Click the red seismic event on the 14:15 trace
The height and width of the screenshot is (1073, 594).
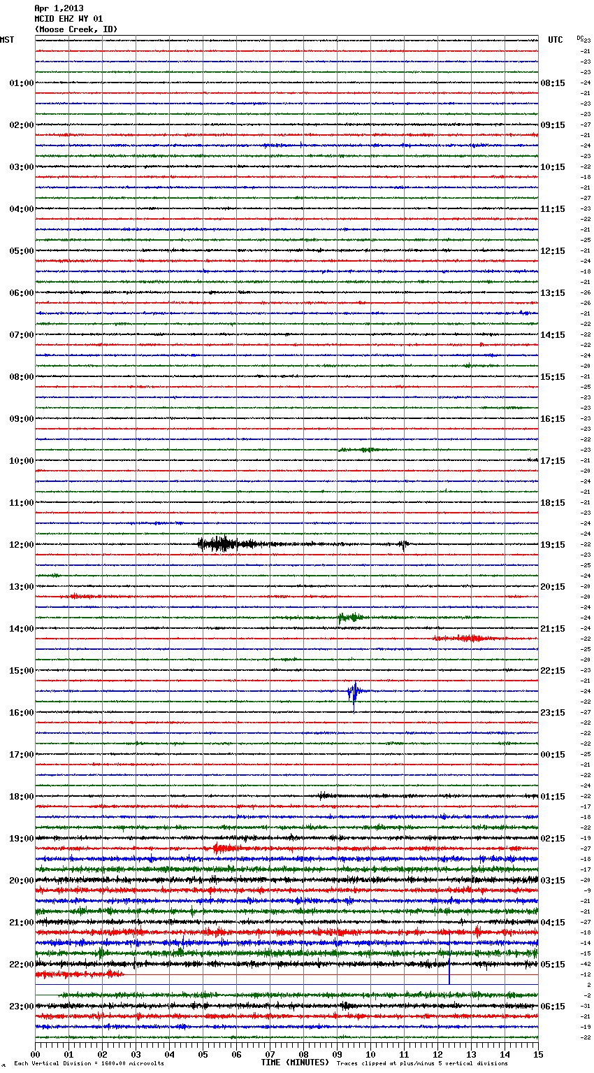point(468,639)
